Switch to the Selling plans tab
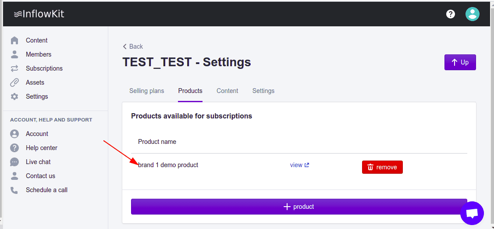 146,91
